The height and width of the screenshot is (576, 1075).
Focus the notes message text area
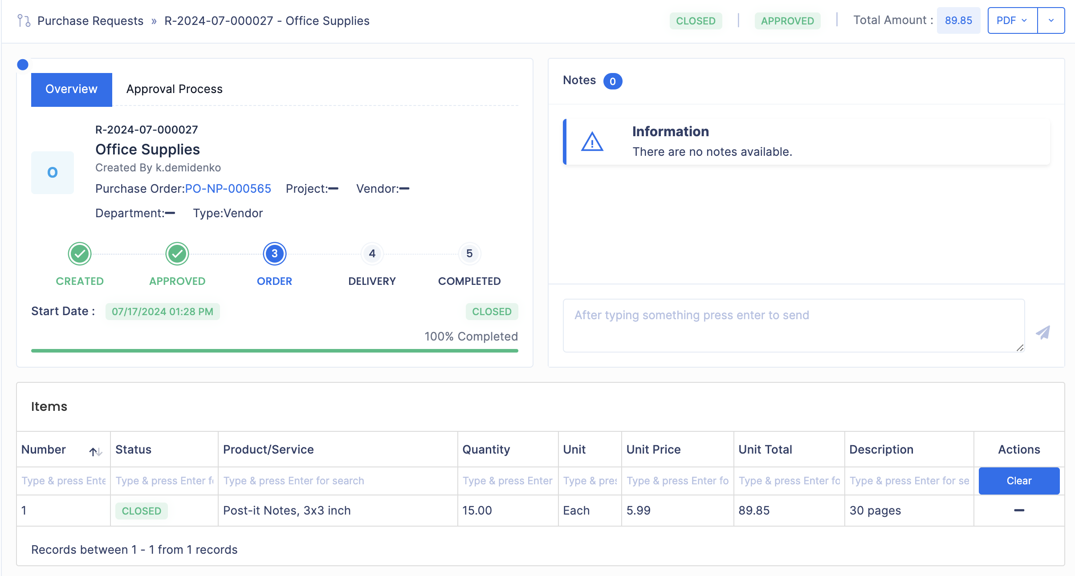794,325
